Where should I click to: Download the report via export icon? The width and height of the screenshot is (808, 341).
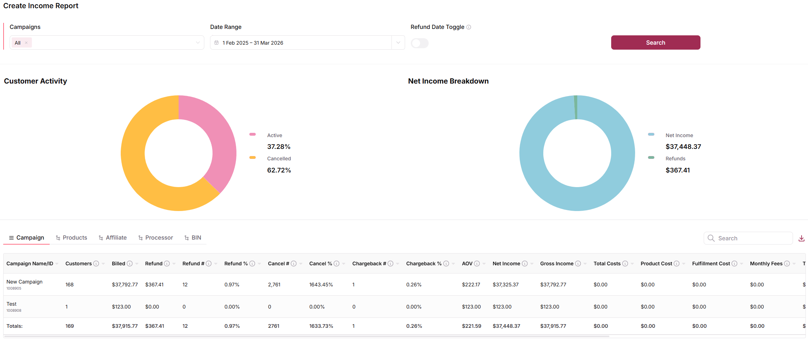tap(802, 239)
